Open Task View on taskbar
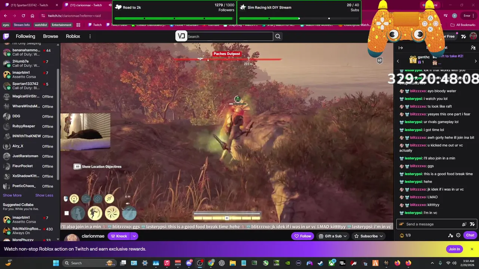The width and height of the screenshot is (479, 269). click(123, 263)
